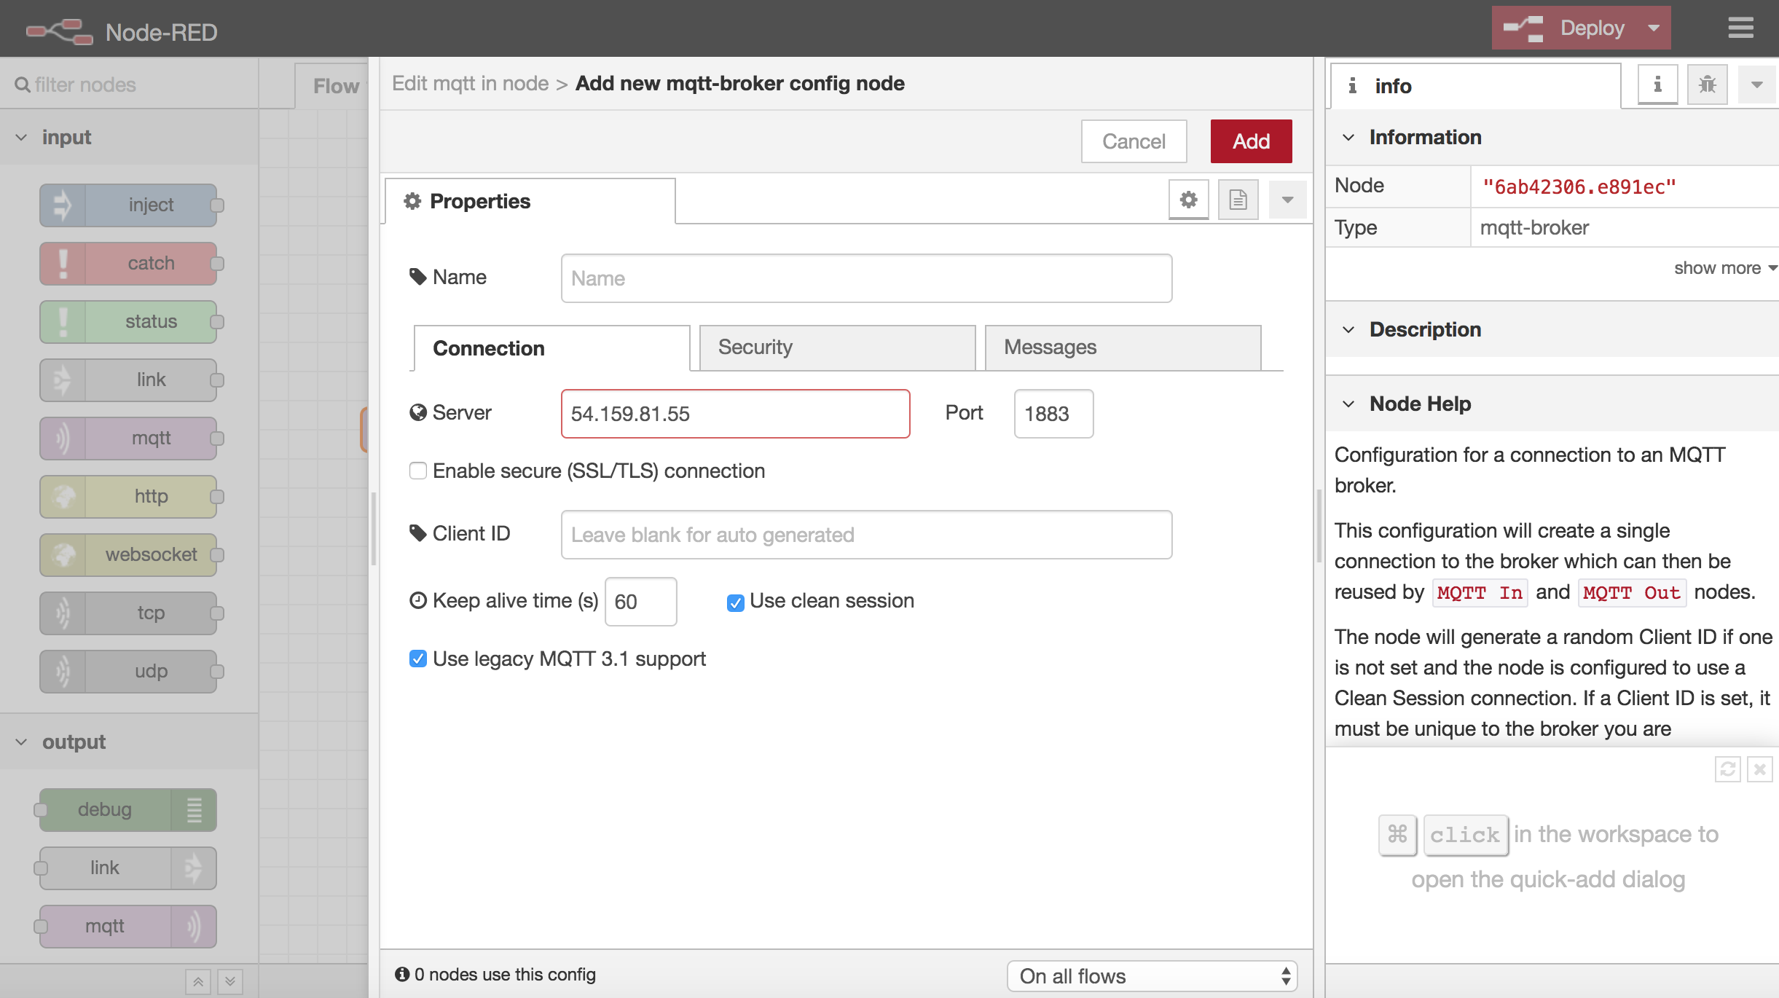The height and width of the screenshot is (998, 1779).
Task: Open the main hamburger menu
Action: pyautogui.click(x=1740, y=28)
